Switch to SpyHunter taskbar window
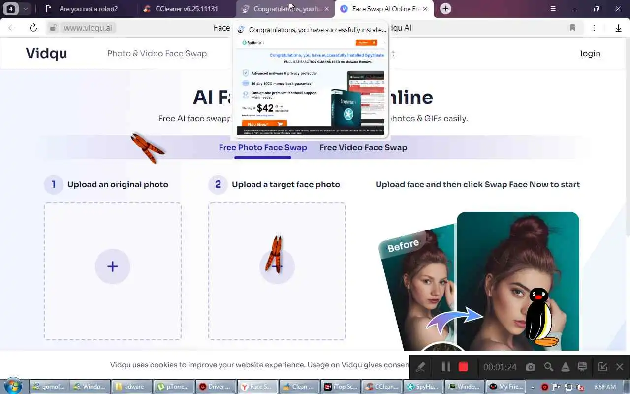Viewport: 630px width, 394px height. click(x=423, y=387)
